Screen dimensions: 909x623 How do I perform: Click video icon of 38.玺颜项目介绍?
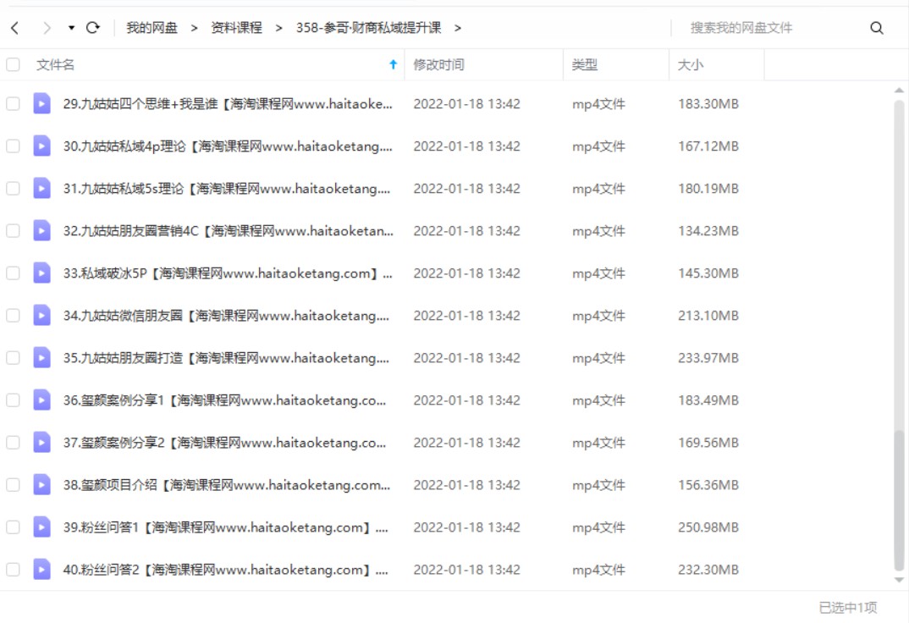[41, 484]
